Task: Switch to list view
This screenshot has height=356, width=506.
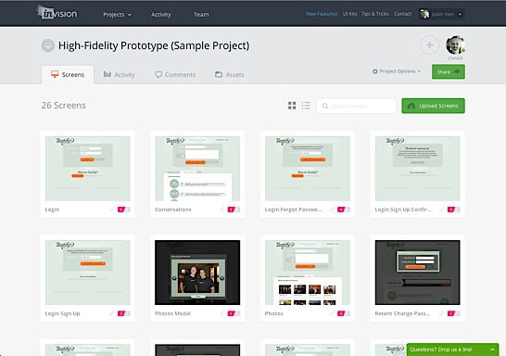Action: click(306, 106)
